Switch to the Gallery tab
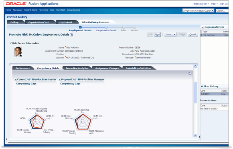 (x=14, y=22)
